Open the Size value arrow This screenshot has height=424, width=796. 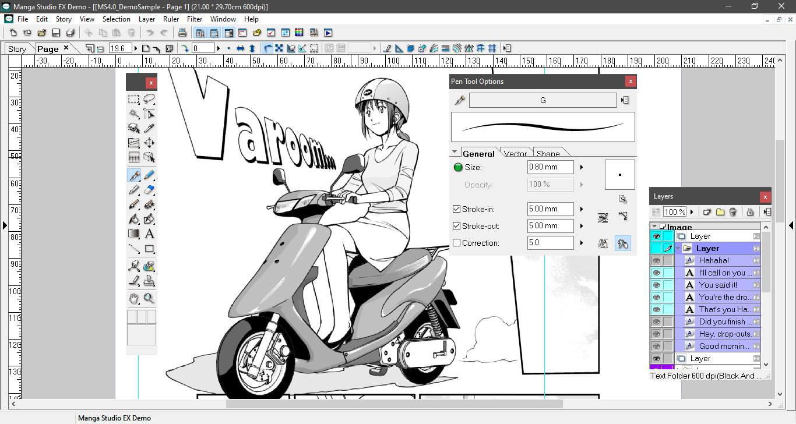tap(582, 167)
